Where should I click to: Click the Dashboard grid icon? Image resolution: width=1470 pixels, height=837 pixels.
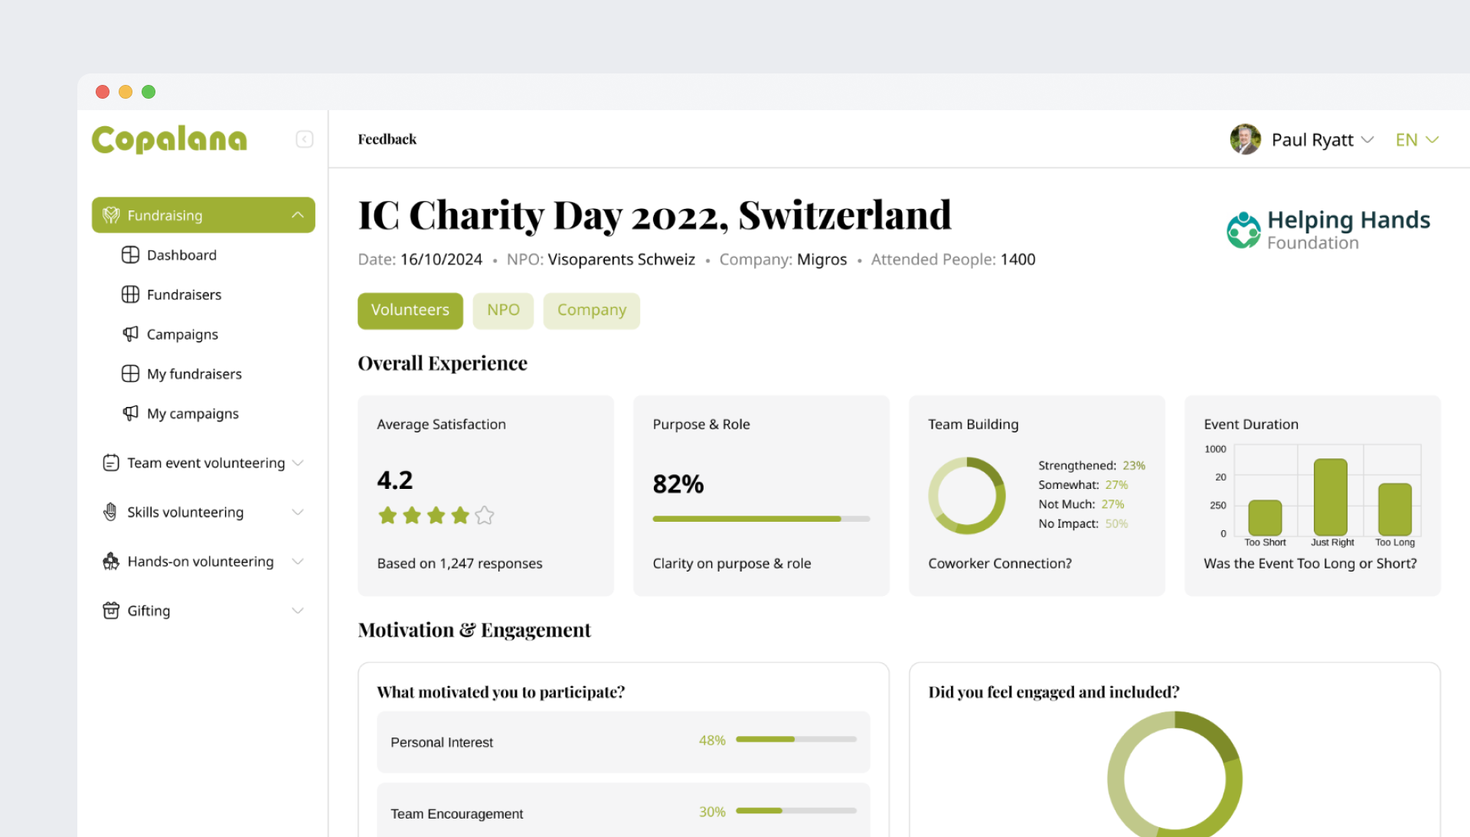click(130, 255)
